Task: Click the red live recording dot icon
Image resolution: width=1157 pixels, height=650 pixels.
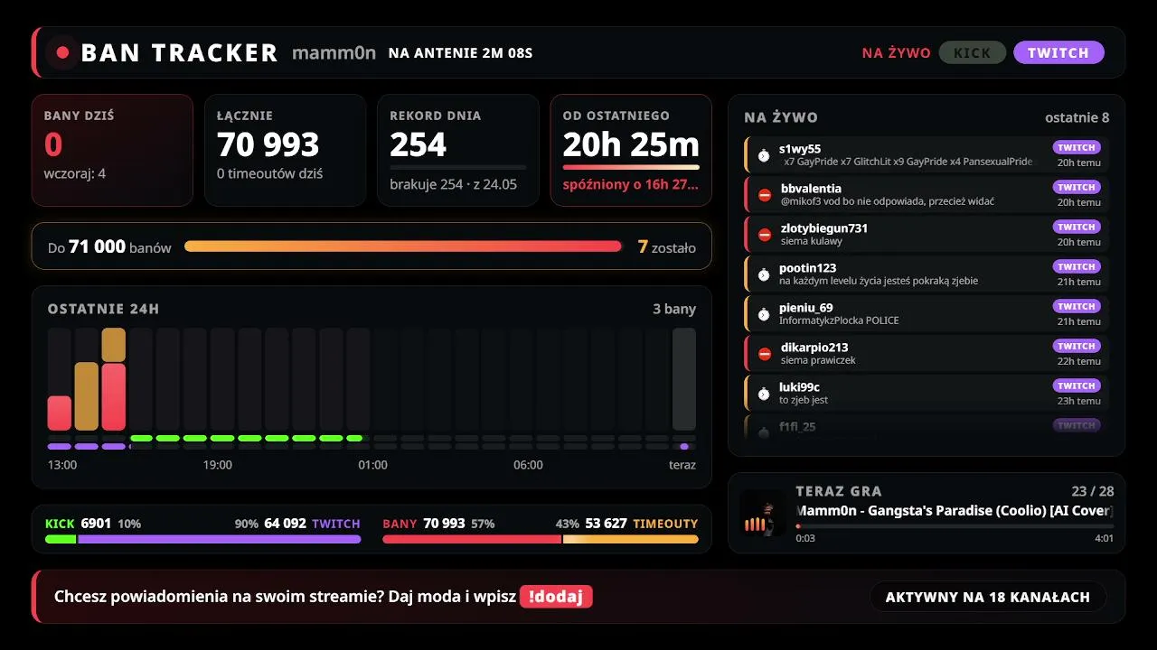Action: (62, 52)
